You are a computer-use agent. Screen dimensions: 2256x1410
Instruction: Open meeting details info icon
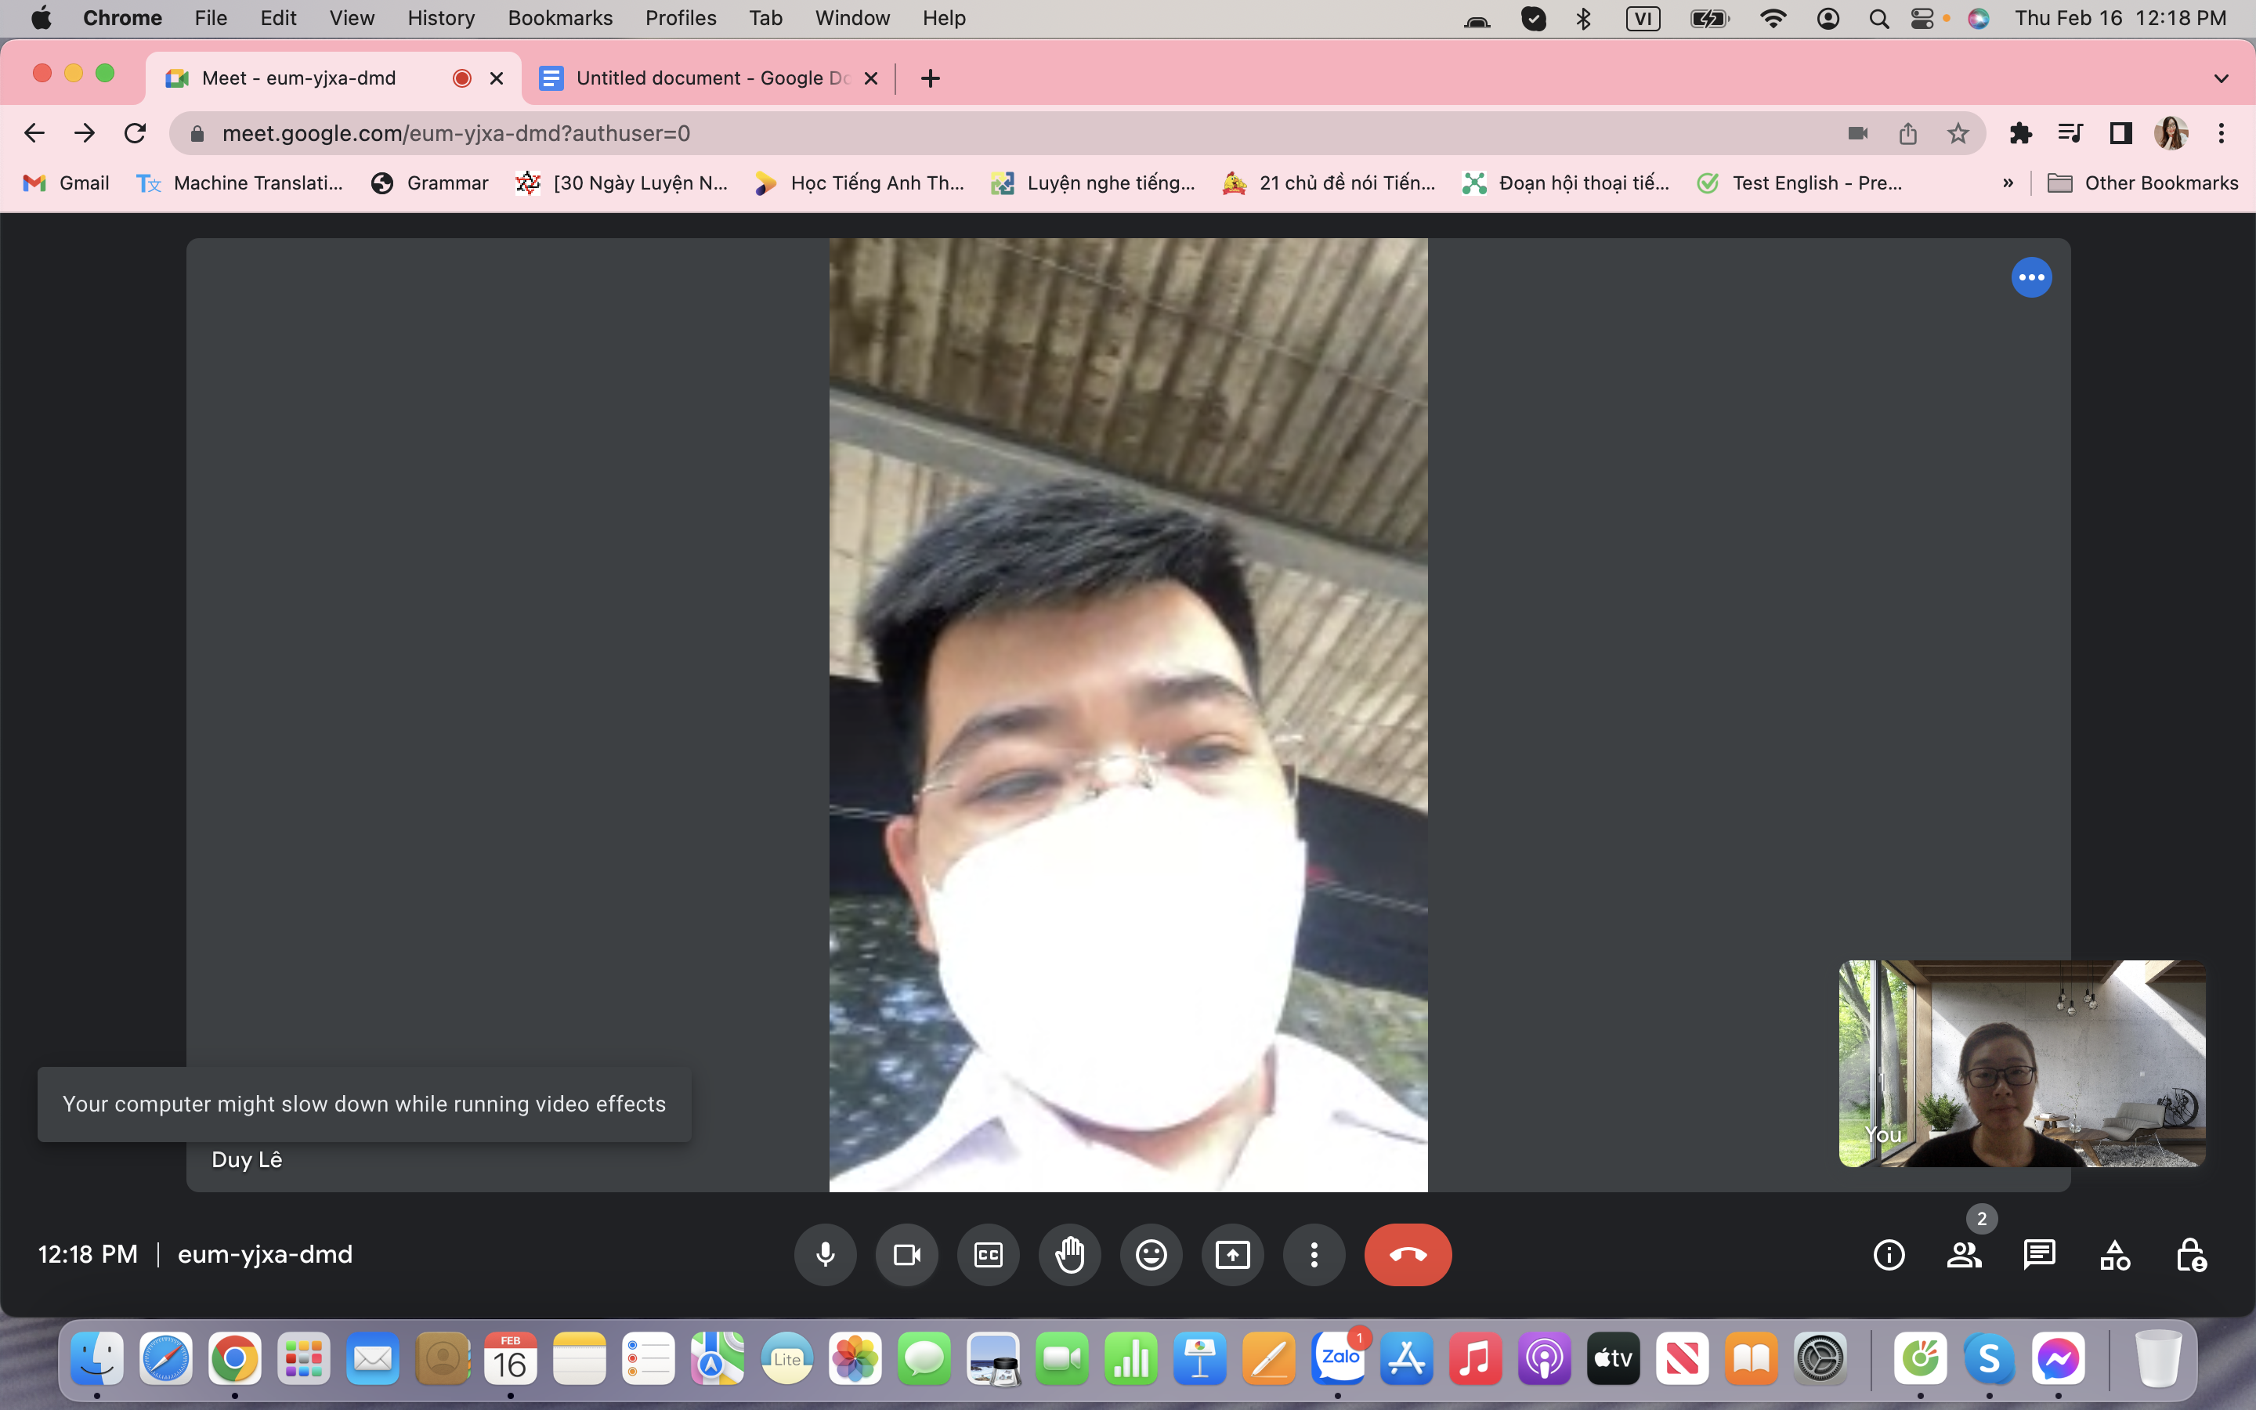point(1889,1254)
